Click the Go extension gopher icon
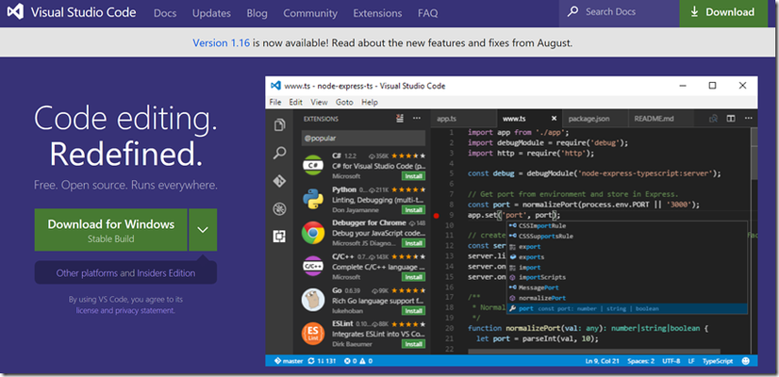The height and width of the screenshot is (377, 779). coord(313,300)
